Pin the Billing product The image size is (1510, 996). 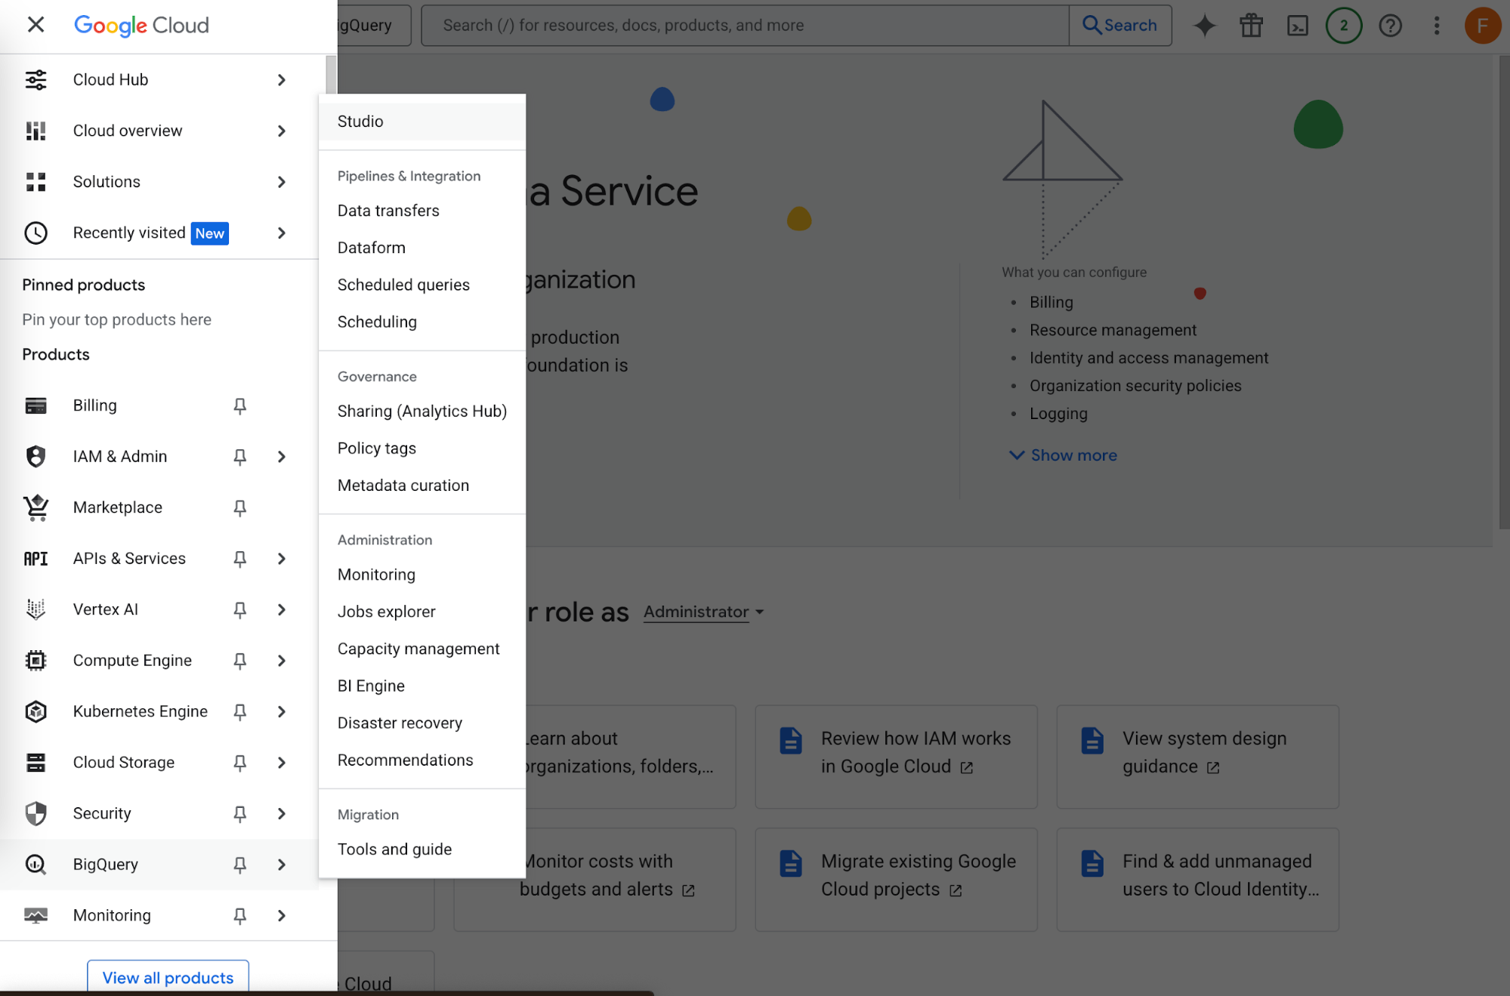point(239,405)
